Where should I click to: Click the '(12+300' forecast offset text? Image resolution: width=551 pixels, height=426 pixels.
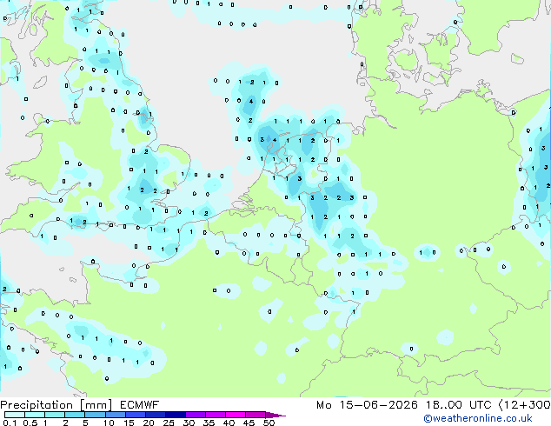(x=525, y=405)
